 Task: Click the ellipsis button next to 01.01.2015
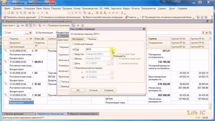point(112,72)
